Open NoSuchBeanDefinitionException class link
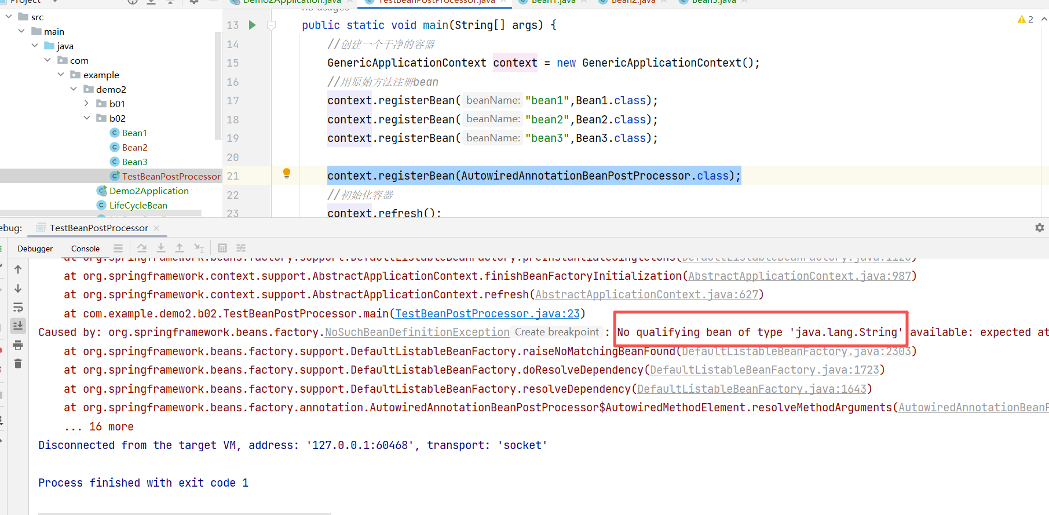The width and height of the screenshot is (1049, 515). coord(417,332)
